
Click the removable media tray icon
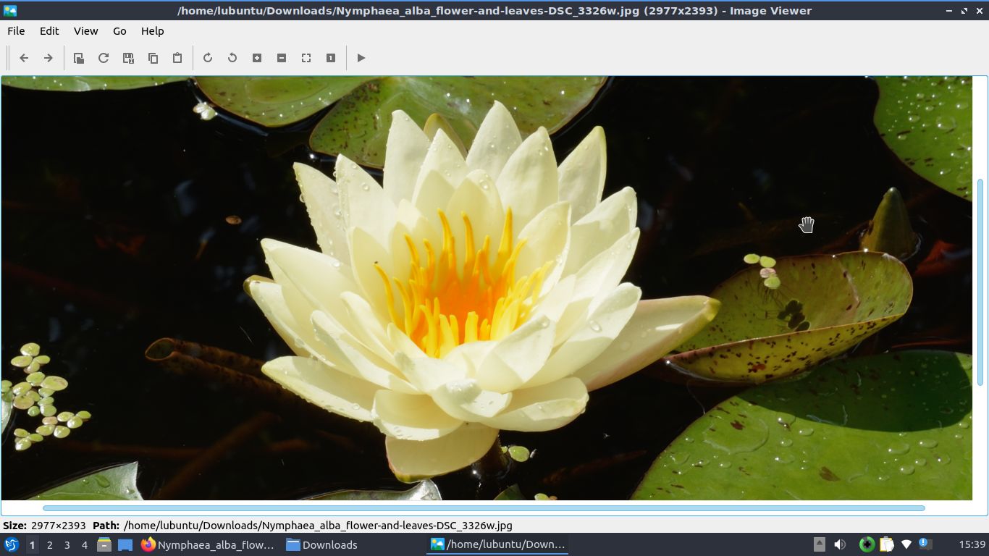tap(820, 544)
